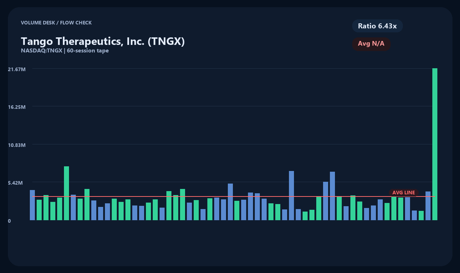Click the Tango Therapeutics, Inc. (TNGX) title
This screenshot has width=460, height=273.
[x=103, y=41]
